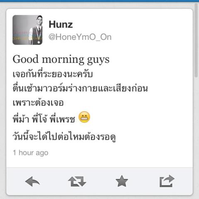Viewport: 199px width, 199px height.
Task: Click the empty toolbar area between reply and retweet
Action: [54, 181]
